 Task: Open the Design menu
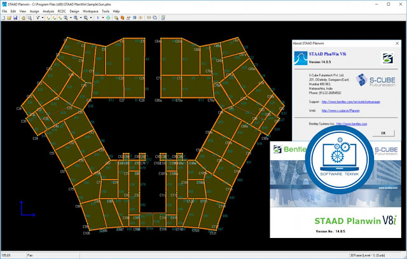pos(74,11)
